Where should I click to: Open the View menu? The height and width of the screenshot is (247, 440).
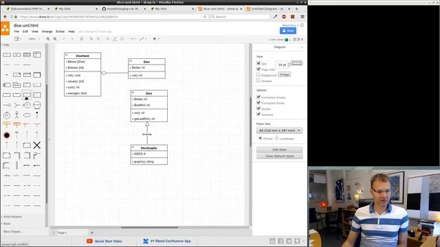pos(35,32)
